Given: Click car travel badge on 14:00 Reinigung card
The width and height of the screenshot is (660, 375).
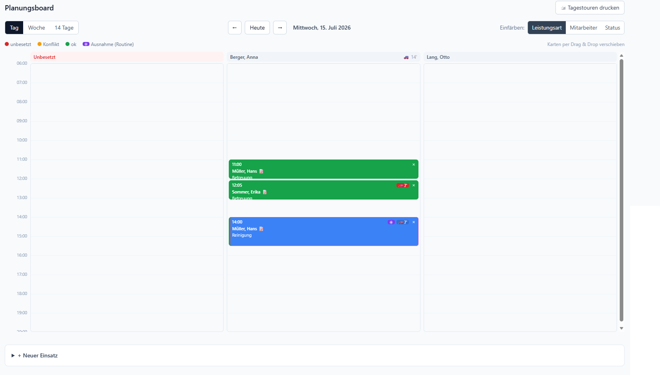Looking at the screenshot, I should [x=402, y=222].
